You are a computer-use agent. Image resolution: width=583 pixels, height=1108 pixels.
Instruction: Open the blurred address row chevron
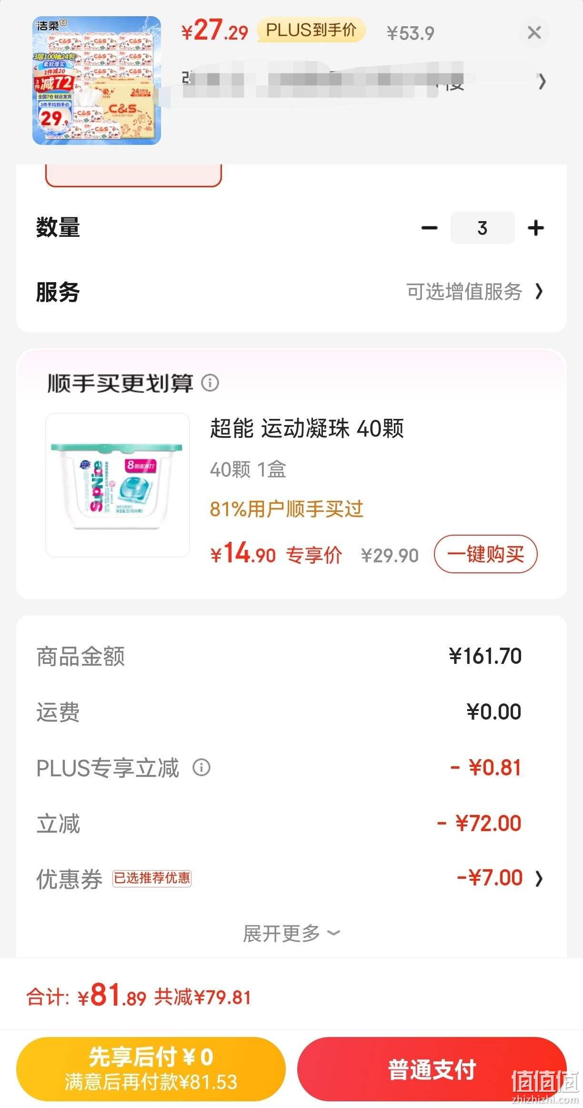click(542, 81)
